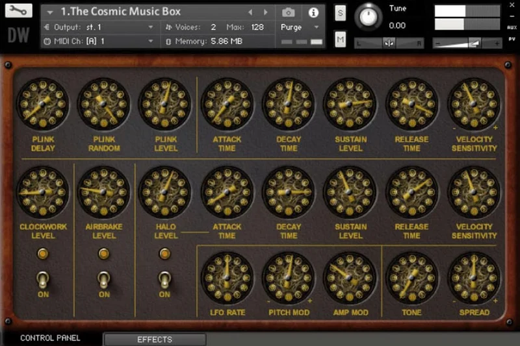
Task: Click the Halo Sustain Level knob
Action: 350,192
